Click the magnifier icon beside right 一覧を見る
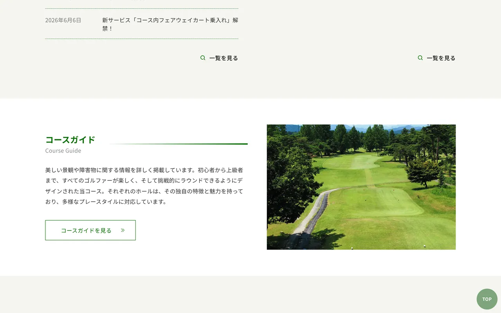This screenshot has height=313, width=501. click(420, 58)
